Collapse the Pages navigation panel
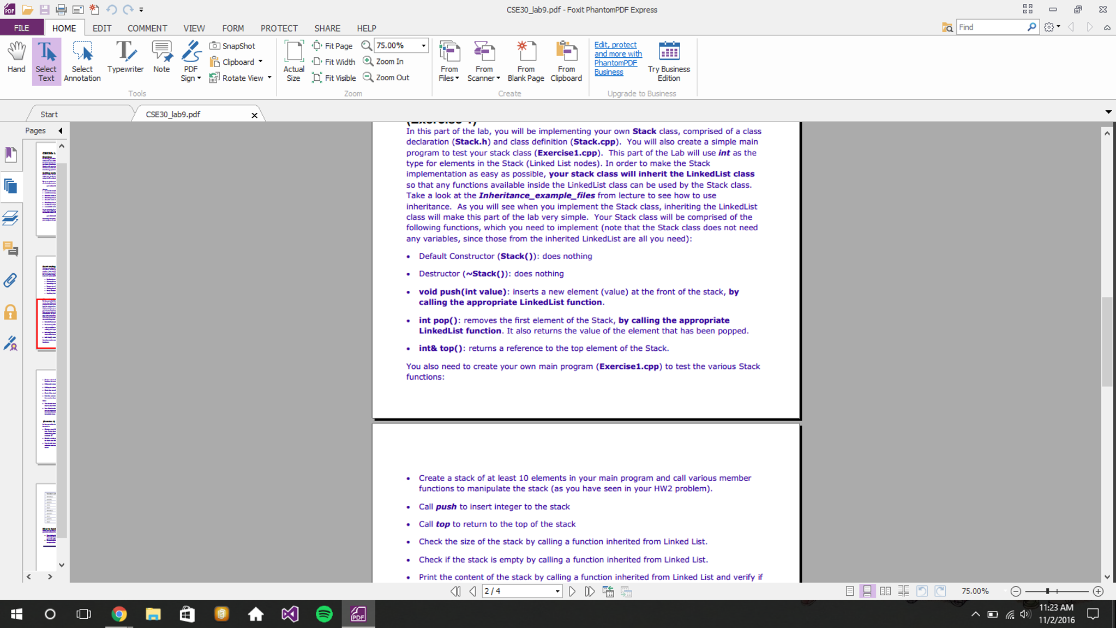Screen dimensions: 1116x628 [61, 131]
